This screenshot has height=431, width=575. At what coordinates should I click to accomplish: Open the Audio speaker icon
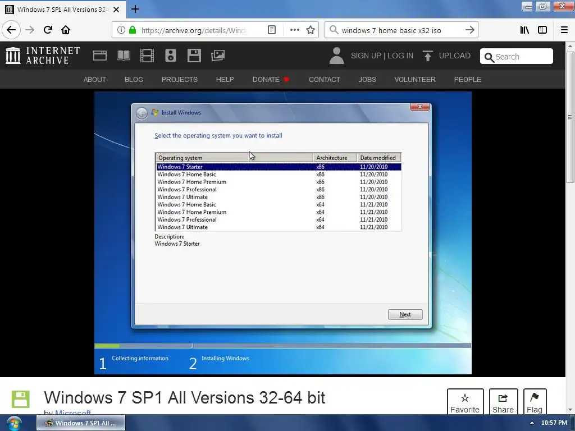click(171, 56)
